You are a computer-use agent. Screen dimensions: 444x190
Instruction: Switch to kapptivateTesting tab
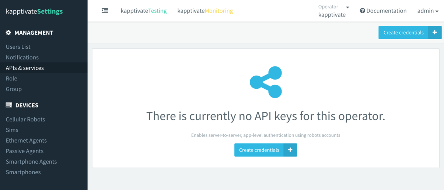pyautogui.click(x=144, y=11)
